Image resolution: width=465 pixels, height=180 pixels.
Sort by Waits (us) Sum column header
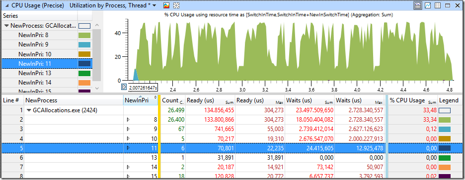(x=310, y=100)
